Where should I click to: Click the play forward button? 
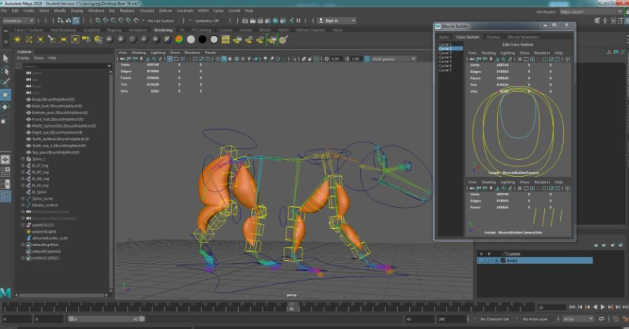coord(602,307)
